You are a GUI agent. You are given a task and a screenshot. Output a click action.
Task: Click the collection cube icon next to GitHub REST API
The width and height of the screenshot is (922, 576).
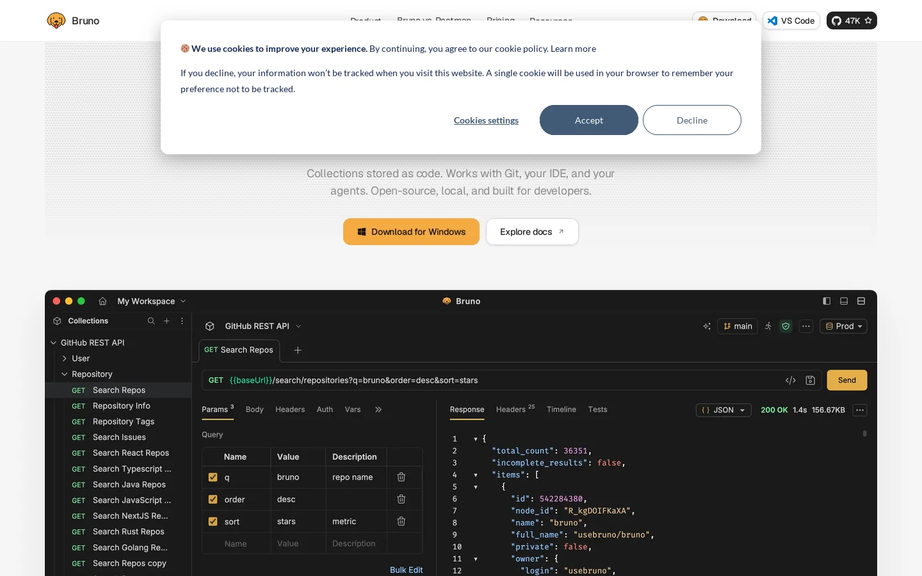tap(209, 326)
